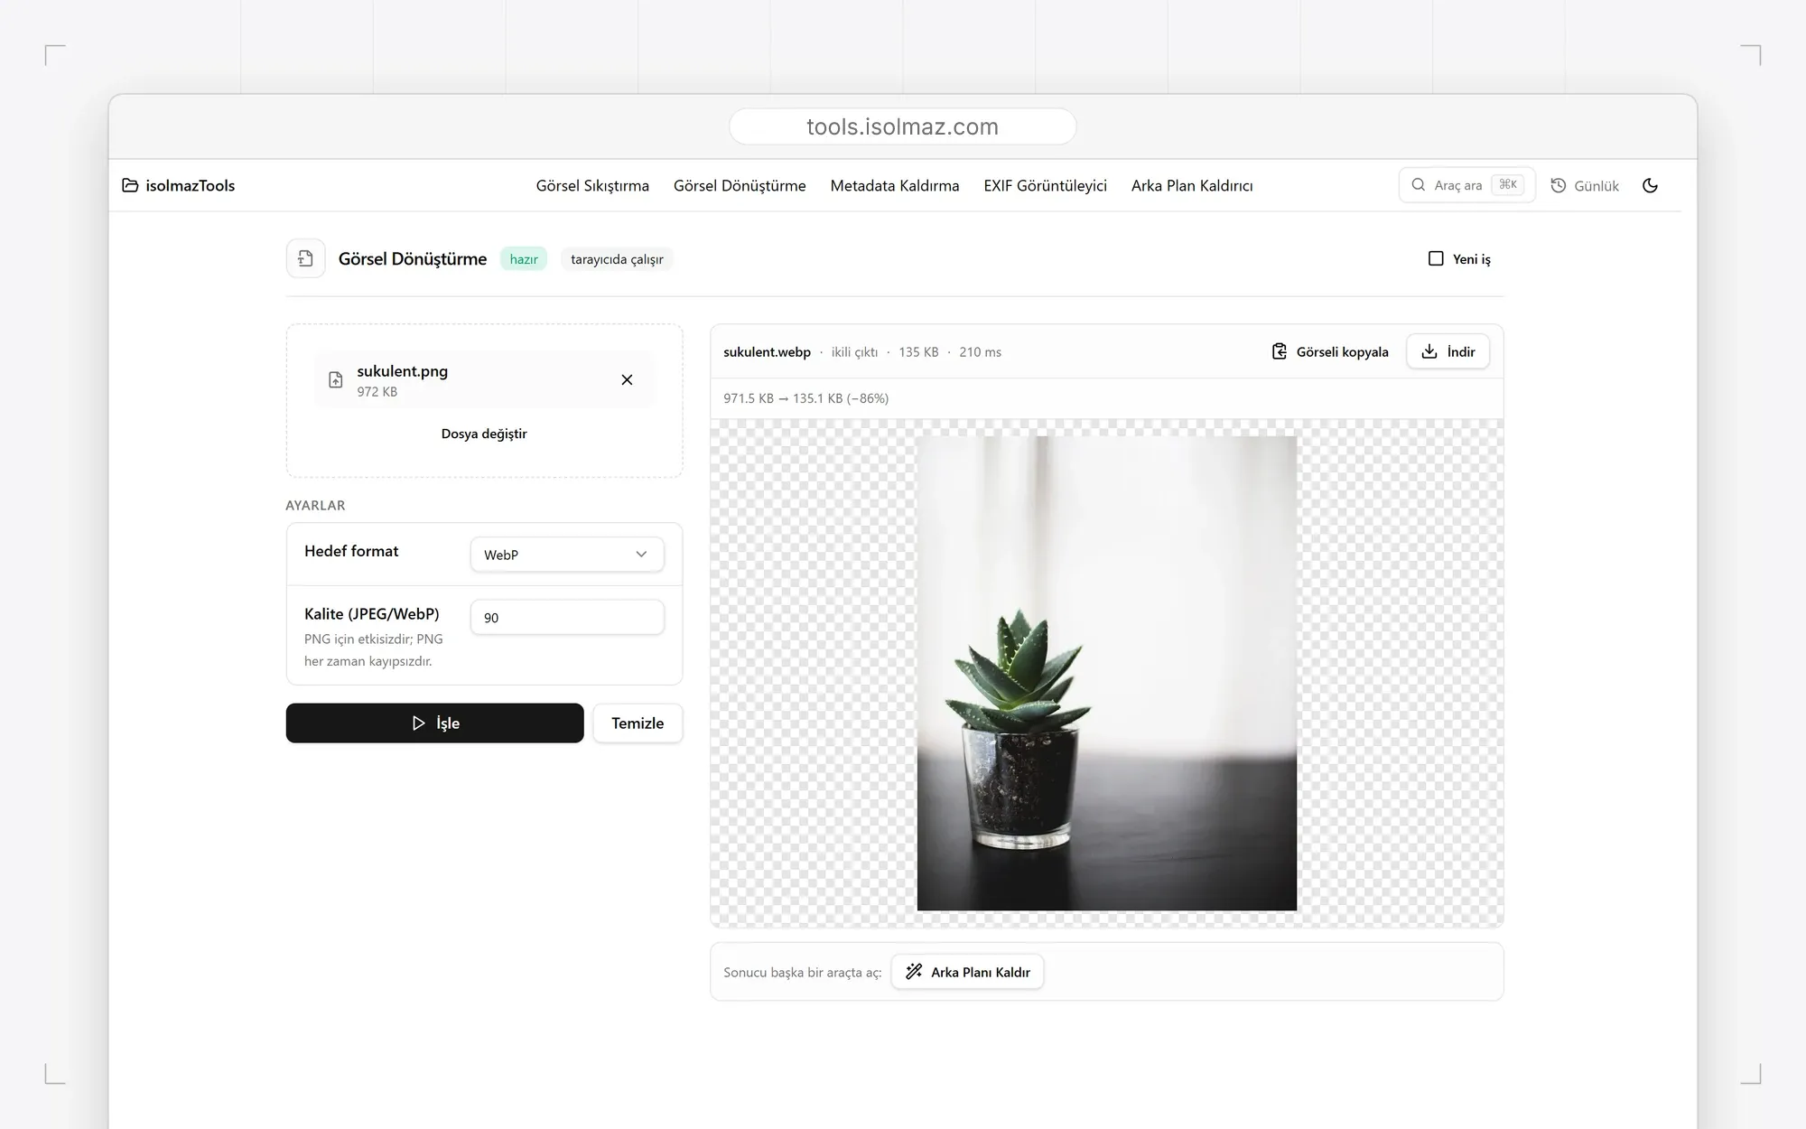Switch to Arka Plan Kaldırıcı tool
Image resolution: width=1806 pixels, height=1129 pixels.
[1192, 185]
